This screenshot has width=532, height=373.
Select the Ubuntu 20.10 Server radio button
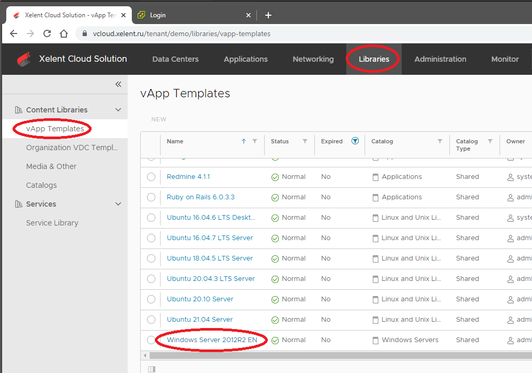pyautogui.click(x=151, y=299)
